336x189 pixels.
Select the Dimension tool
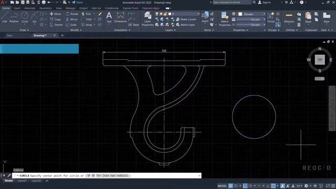[120, 17]
